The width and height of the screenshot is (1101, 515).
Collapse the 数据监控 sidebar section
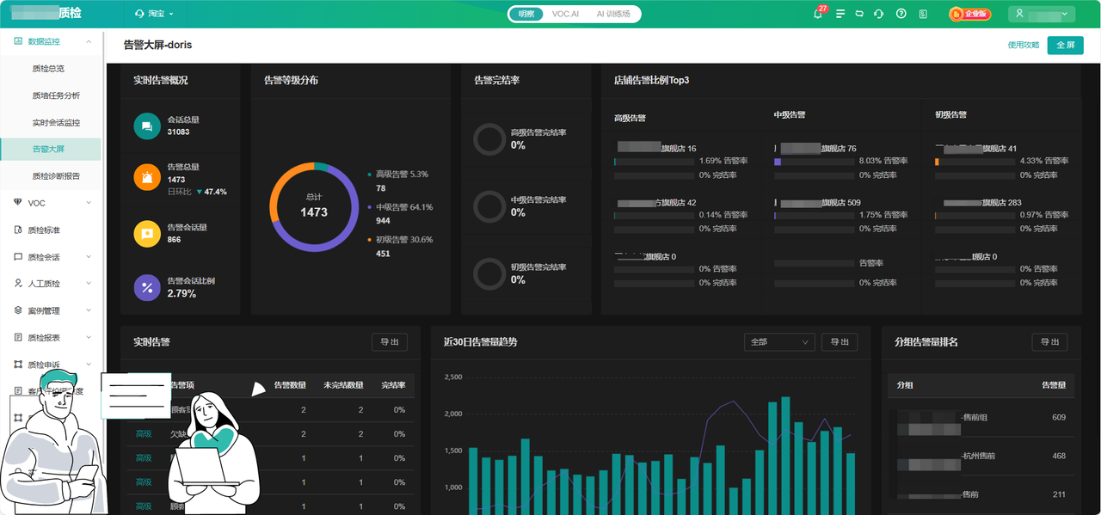(x=52, y=41)
